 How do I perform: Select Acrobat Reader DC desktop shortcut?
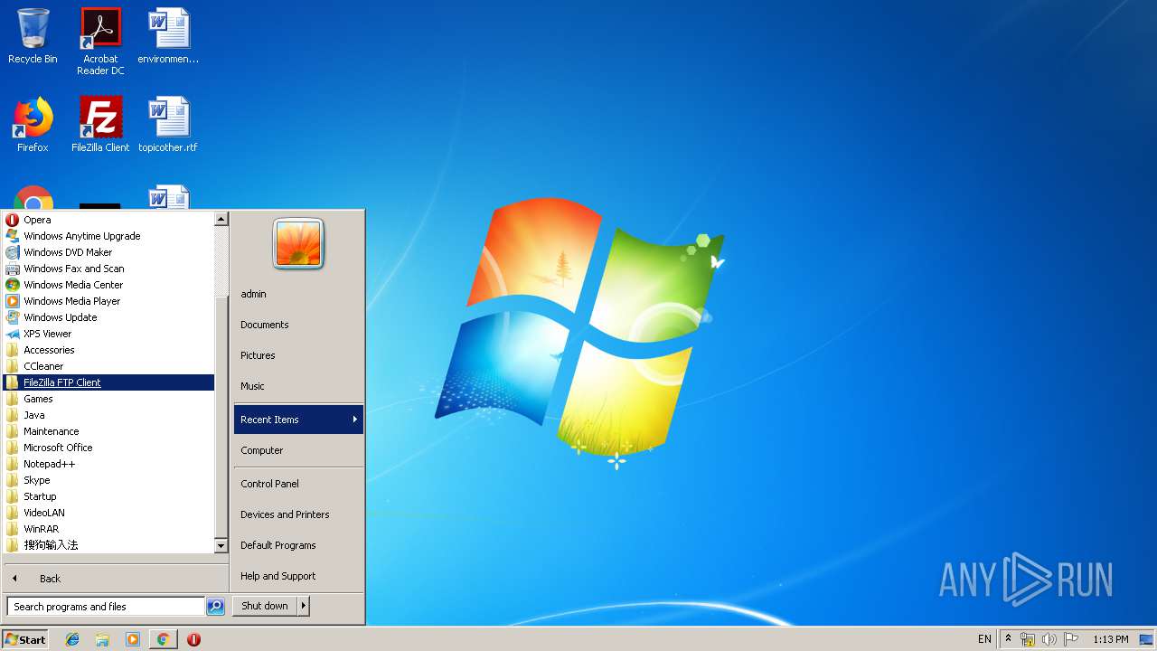pyautogui.click(x=100, y=42)
